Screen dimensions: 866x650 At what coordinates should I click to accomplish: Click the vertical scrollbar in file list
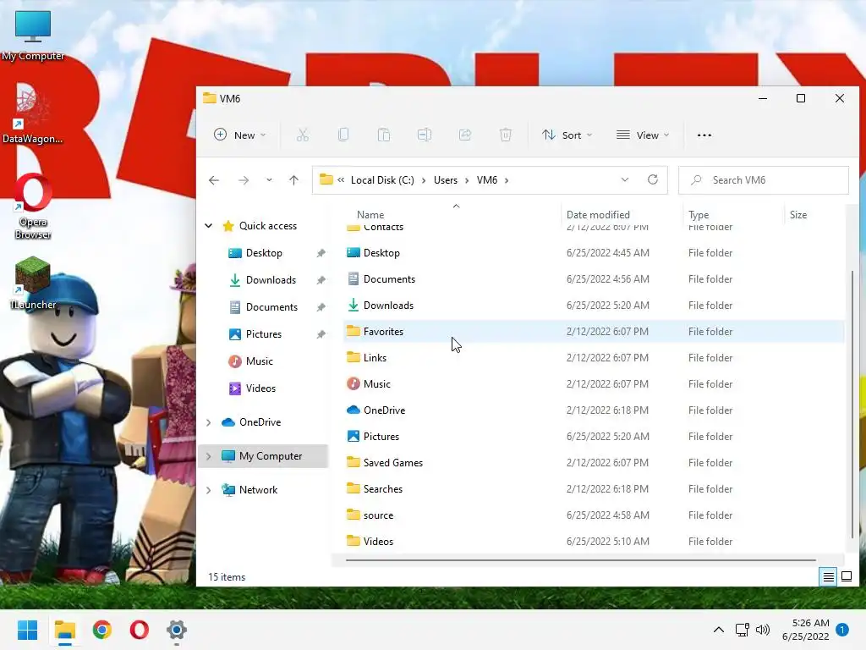852,404
